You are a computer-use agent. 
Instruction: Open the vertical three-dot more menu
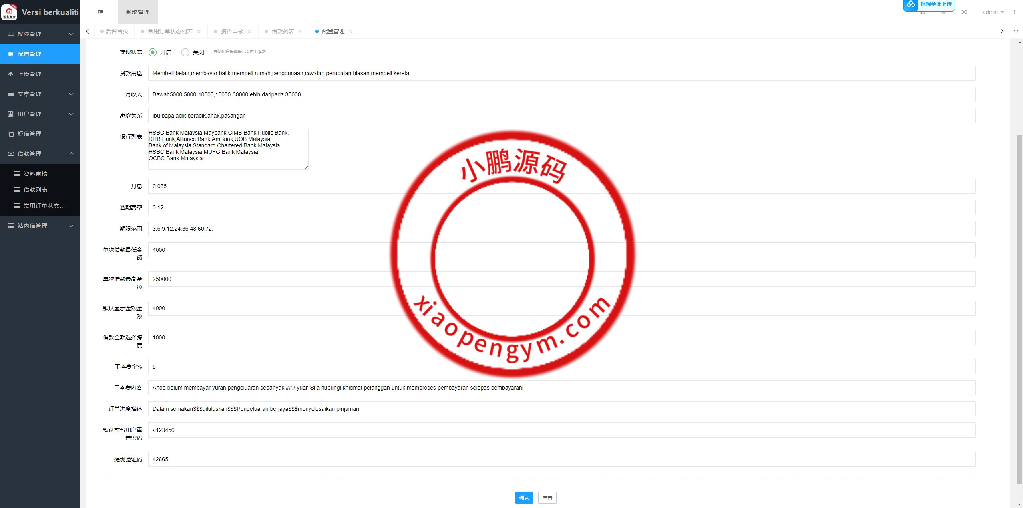click(x=1014, y=12)
